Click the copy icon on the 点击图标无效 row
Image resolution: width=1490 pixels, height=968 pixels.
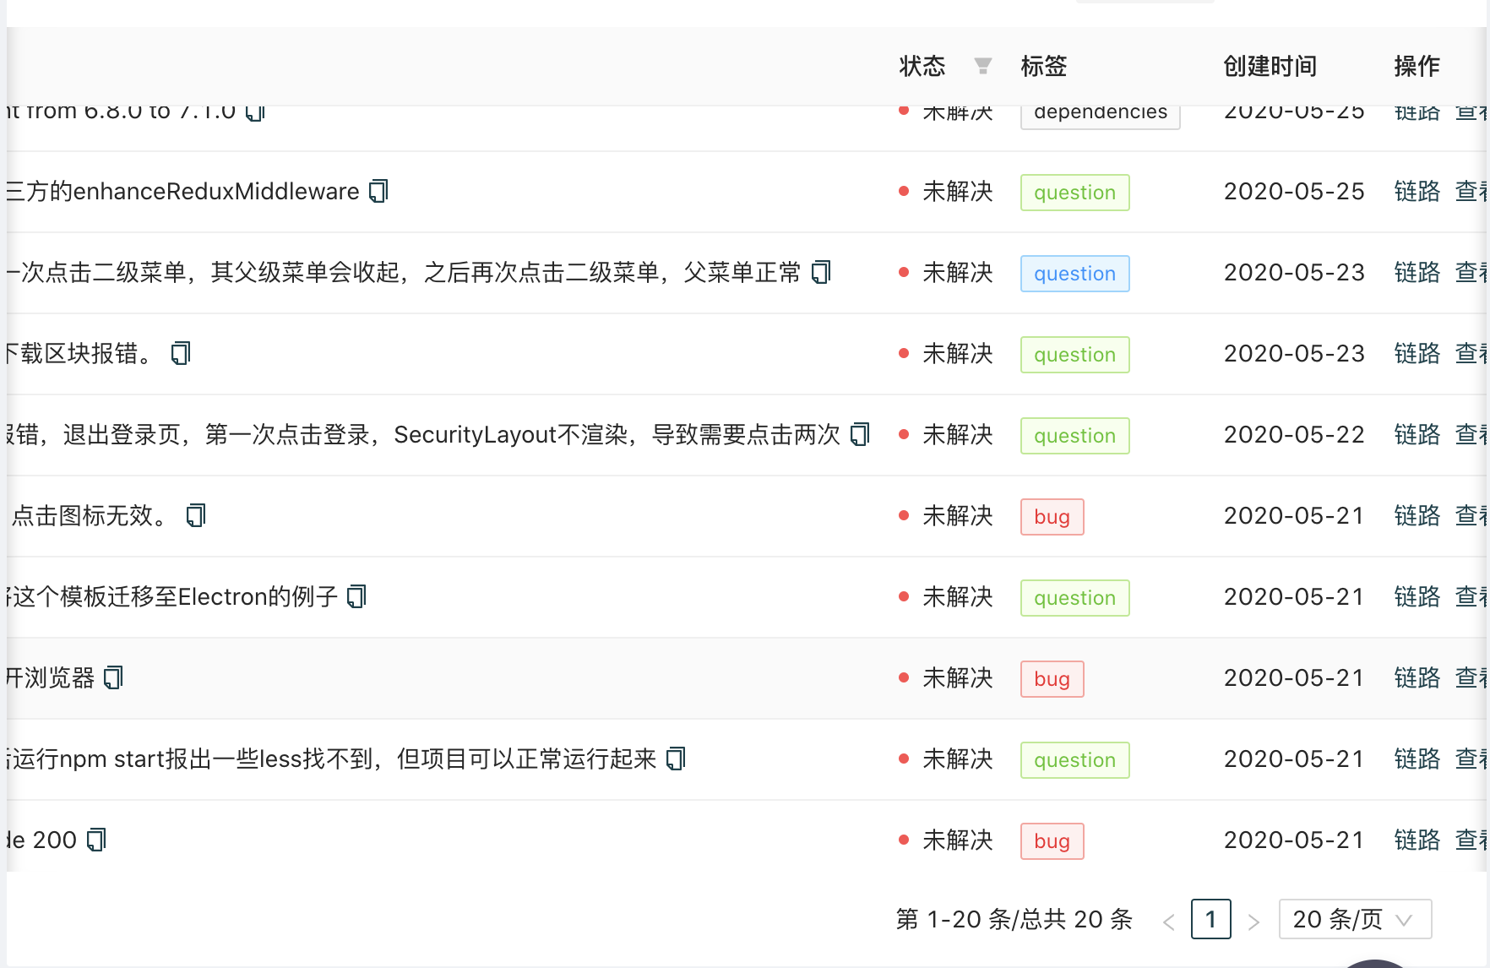[194, 515]
